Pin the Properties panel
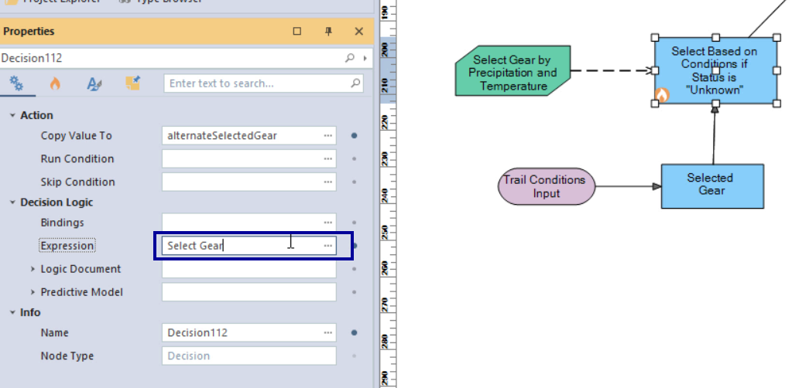Image resolution: width=809 pixels, height=388 pixels. 328,32
